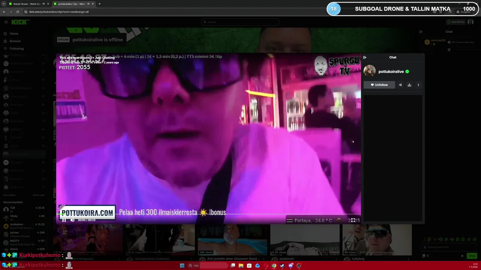Viewport: 481px width, 270px height.
Task: Click taskbar search box Hae
Action: tap(208, 265)
